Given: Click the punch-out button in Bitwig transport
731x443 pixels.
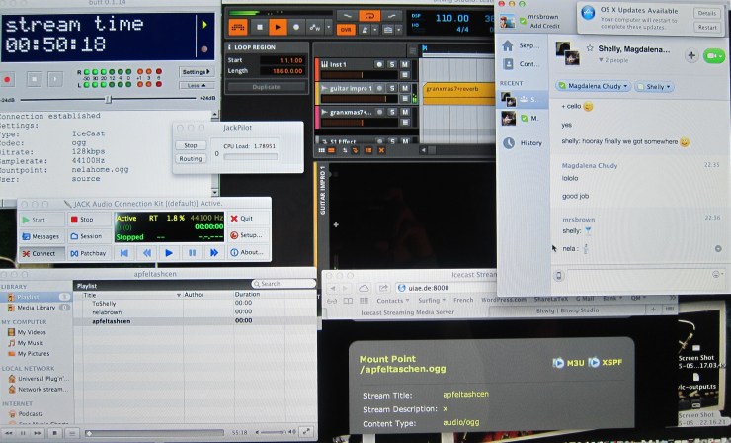Looking at the screenshot, I should [x=392, y=16].
